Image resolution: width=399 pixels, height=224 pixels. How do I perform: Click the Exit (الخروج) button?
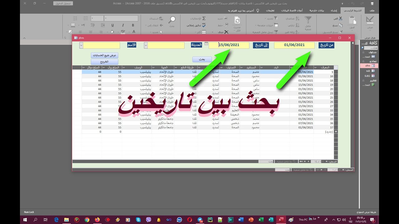(104, 62)
